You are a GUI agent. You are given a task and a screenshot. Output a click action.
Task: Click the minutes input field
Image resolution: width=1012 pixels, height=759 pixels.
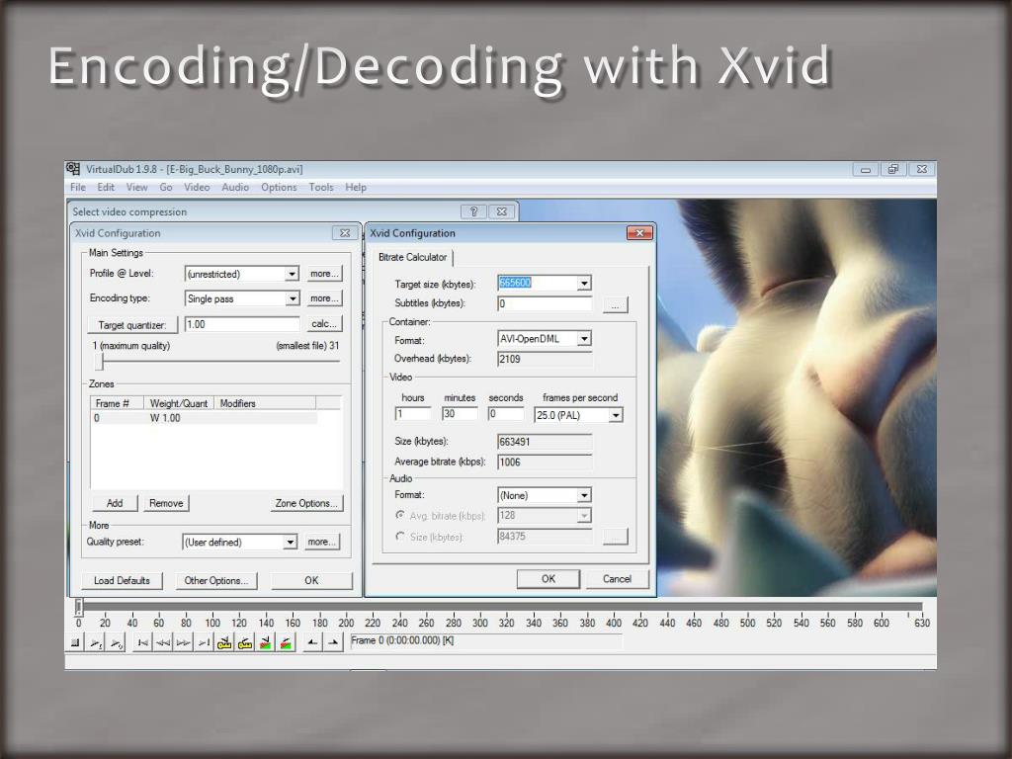point(460,414)
